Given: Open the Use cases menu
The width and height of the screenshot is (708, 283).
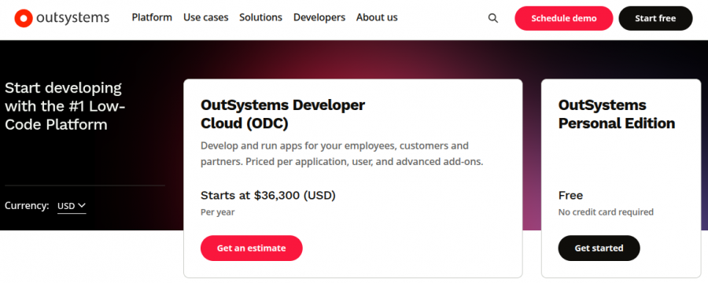Looking at the screenshot, I should pos(205,17).
